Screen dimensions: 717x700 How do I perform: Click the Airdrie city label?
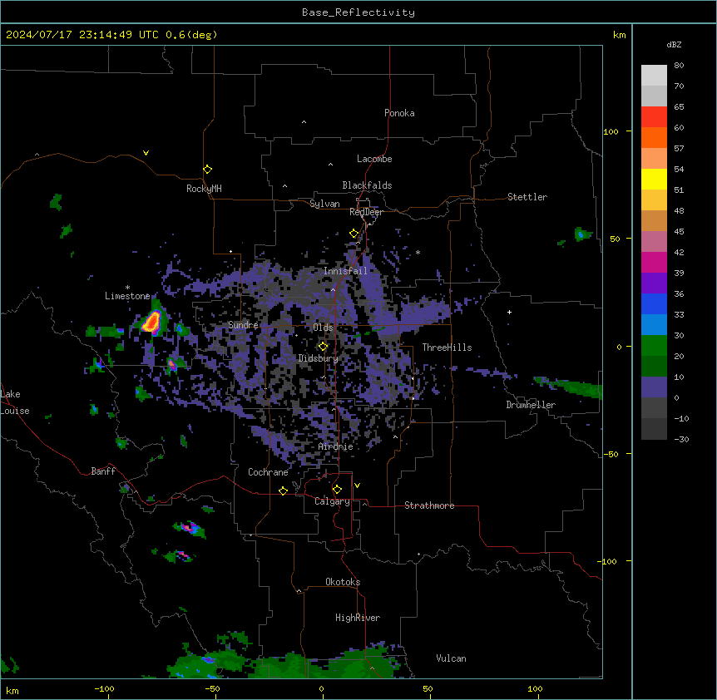pyautogui.click(x=335, y=446)
